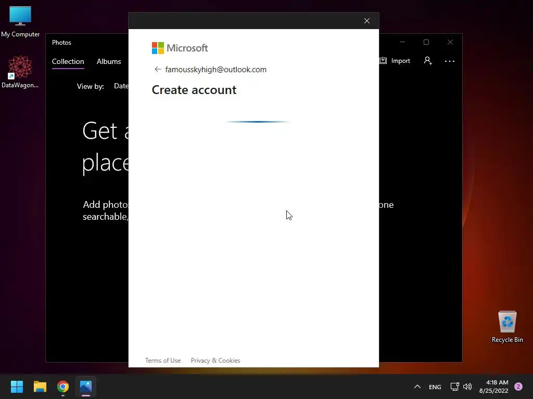This screenshot has width=533, height=399.
Task: Click the add account person icon in Photos
Action: pyautogui.click(x=428, y=61)
